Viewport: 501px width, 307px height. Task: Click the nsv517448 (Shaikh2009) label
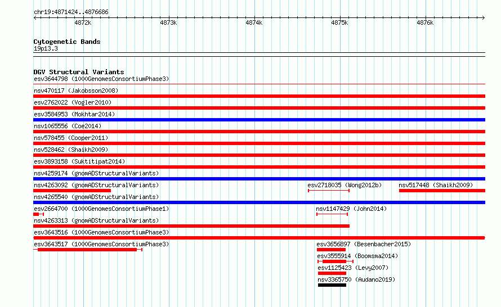click(436, 185)
